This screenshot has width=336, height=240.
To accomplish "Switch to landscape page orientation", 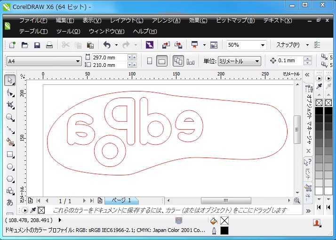I will [161, 61].
